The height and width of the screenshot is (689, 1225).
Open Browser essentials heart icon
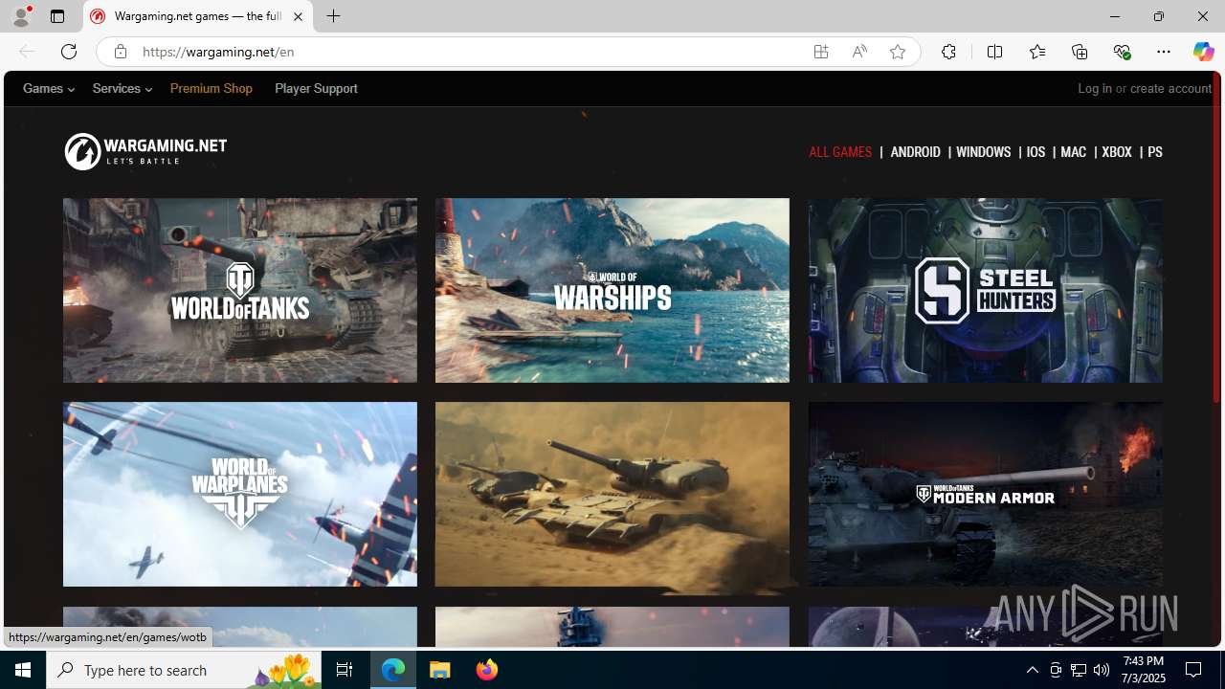[x=1122, y=52]
